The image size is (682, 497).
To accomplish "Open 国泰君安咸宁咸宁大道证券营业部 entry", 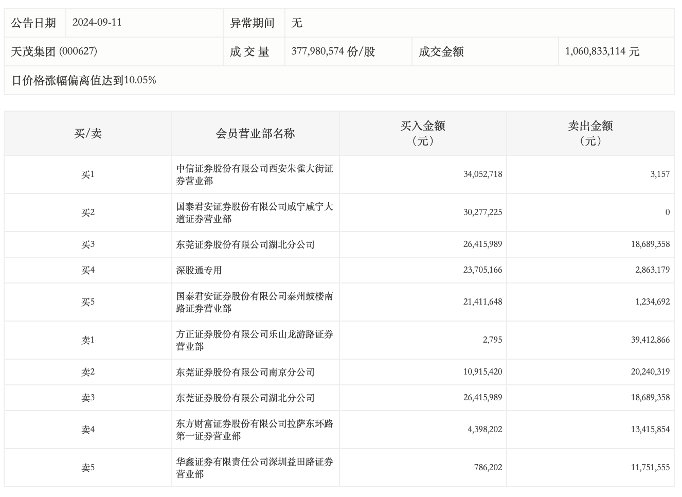I will pyautogui.click(x=255, y=213).
